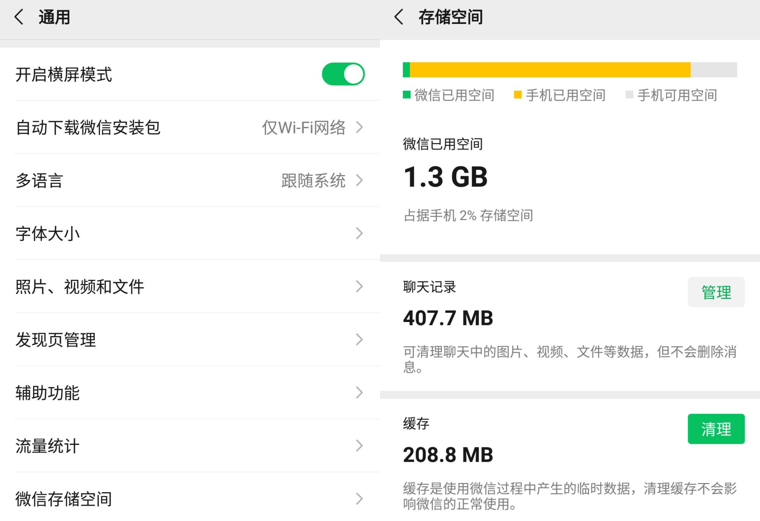Tap the chevron on 辅助功能 row
Viewport: 760px width, 521px height.
(359, 393)
